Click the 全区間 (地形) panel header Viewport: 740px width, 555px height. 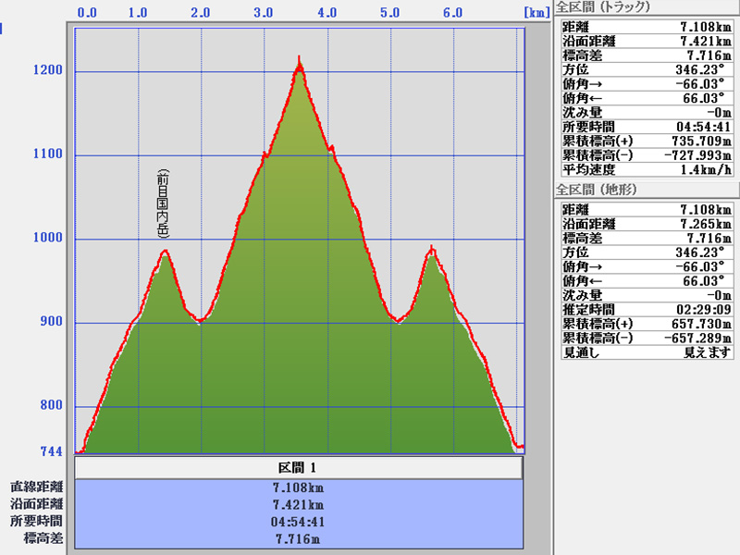coord(596,190)
